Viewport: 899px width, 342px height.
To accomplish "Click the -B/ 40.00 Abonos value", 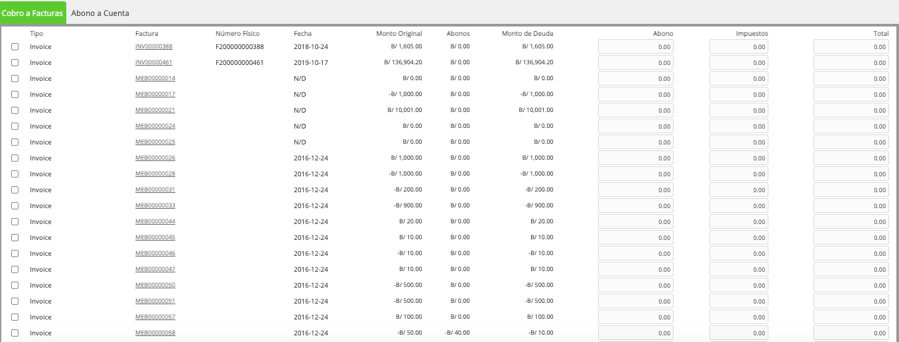I will pyautogui.click(x=457, y=333).
